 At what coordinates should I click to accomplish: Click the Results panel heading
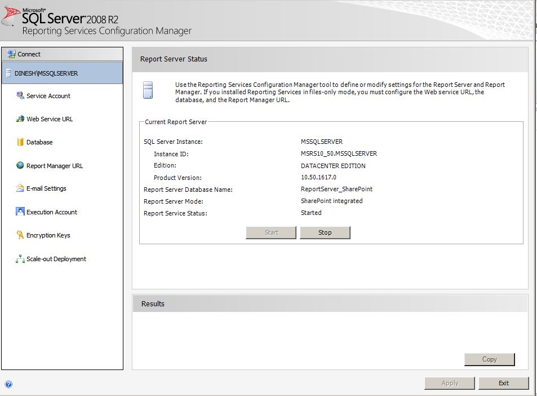click(153, 304)
